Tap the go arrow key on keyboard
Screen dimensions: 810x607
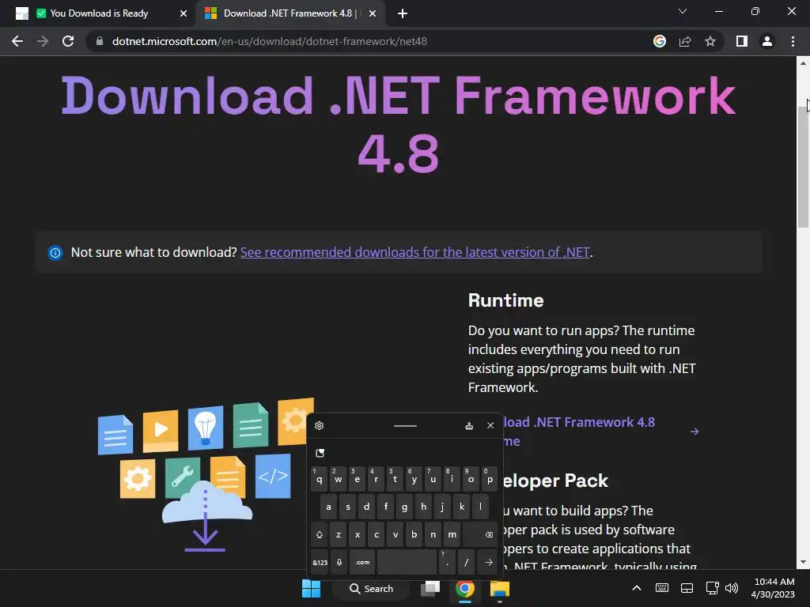[488, 563]
